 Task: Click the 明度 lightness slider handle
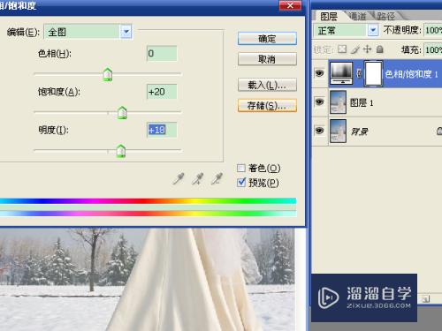(121, 151)
